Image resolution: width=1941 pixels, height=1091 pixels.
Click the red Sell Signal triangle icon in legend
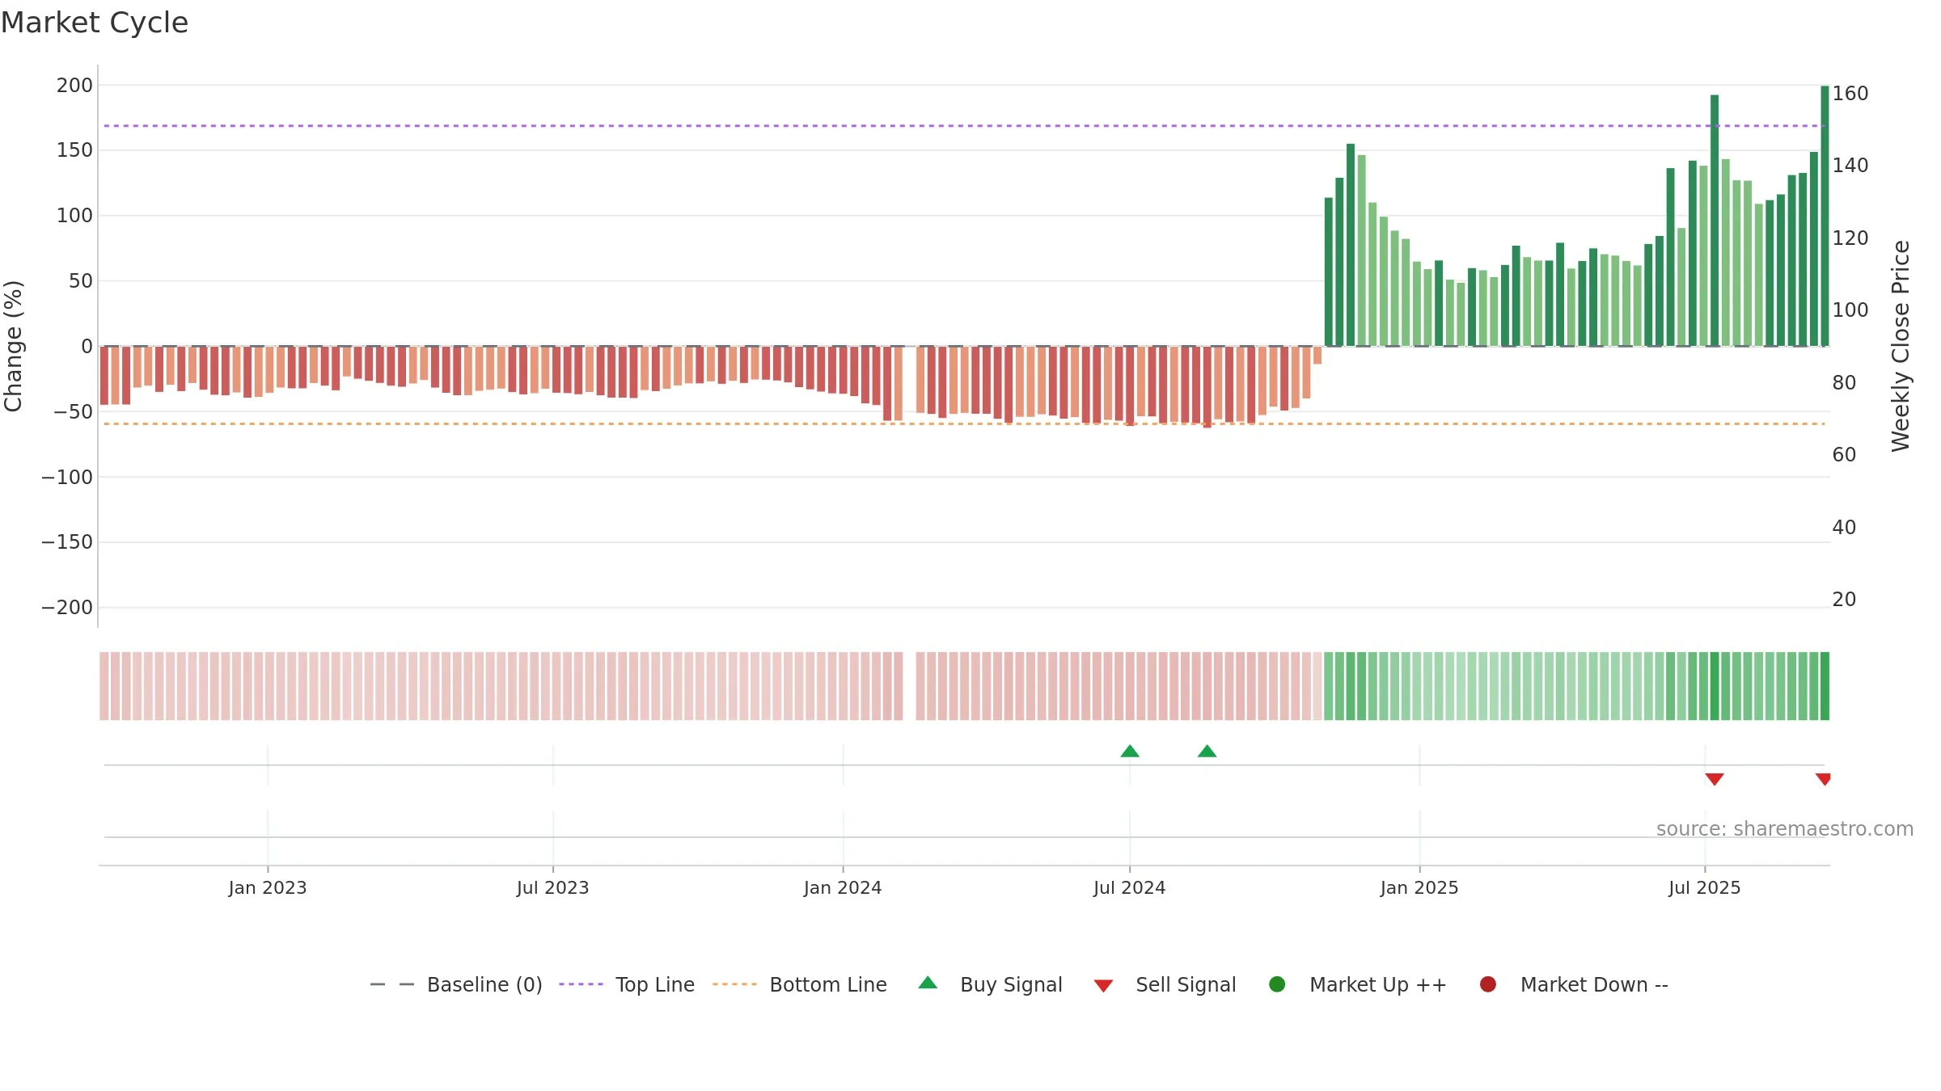[1103, 986]
